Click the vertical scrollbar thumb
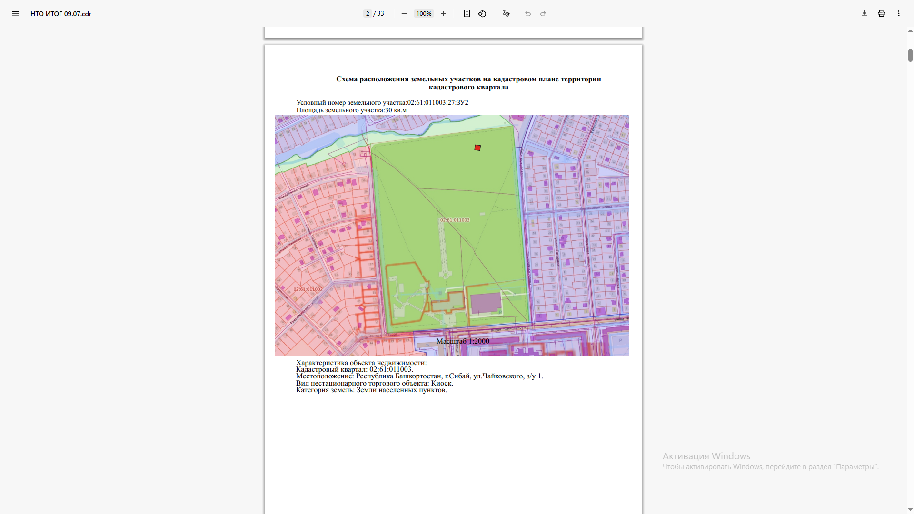This screenshot has height=514, width=914. coord(910,55)
